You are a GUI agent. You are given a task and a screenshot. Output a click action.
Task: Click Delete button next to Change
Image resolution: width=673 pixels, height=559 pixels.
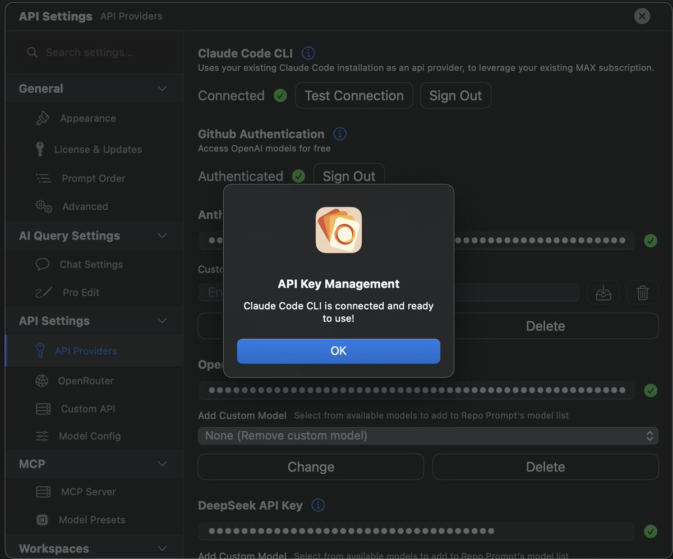point(545,467)
